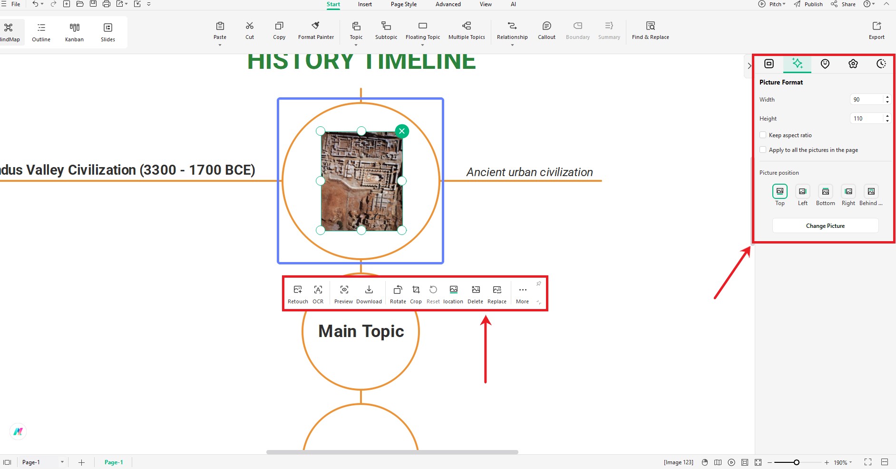Open the Page-1 selector dropdown
This screenshot has width=896, height=469.
coord(62,462)
